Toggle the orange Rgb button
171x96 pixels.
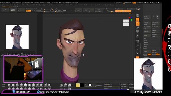(x=28, y=11)
